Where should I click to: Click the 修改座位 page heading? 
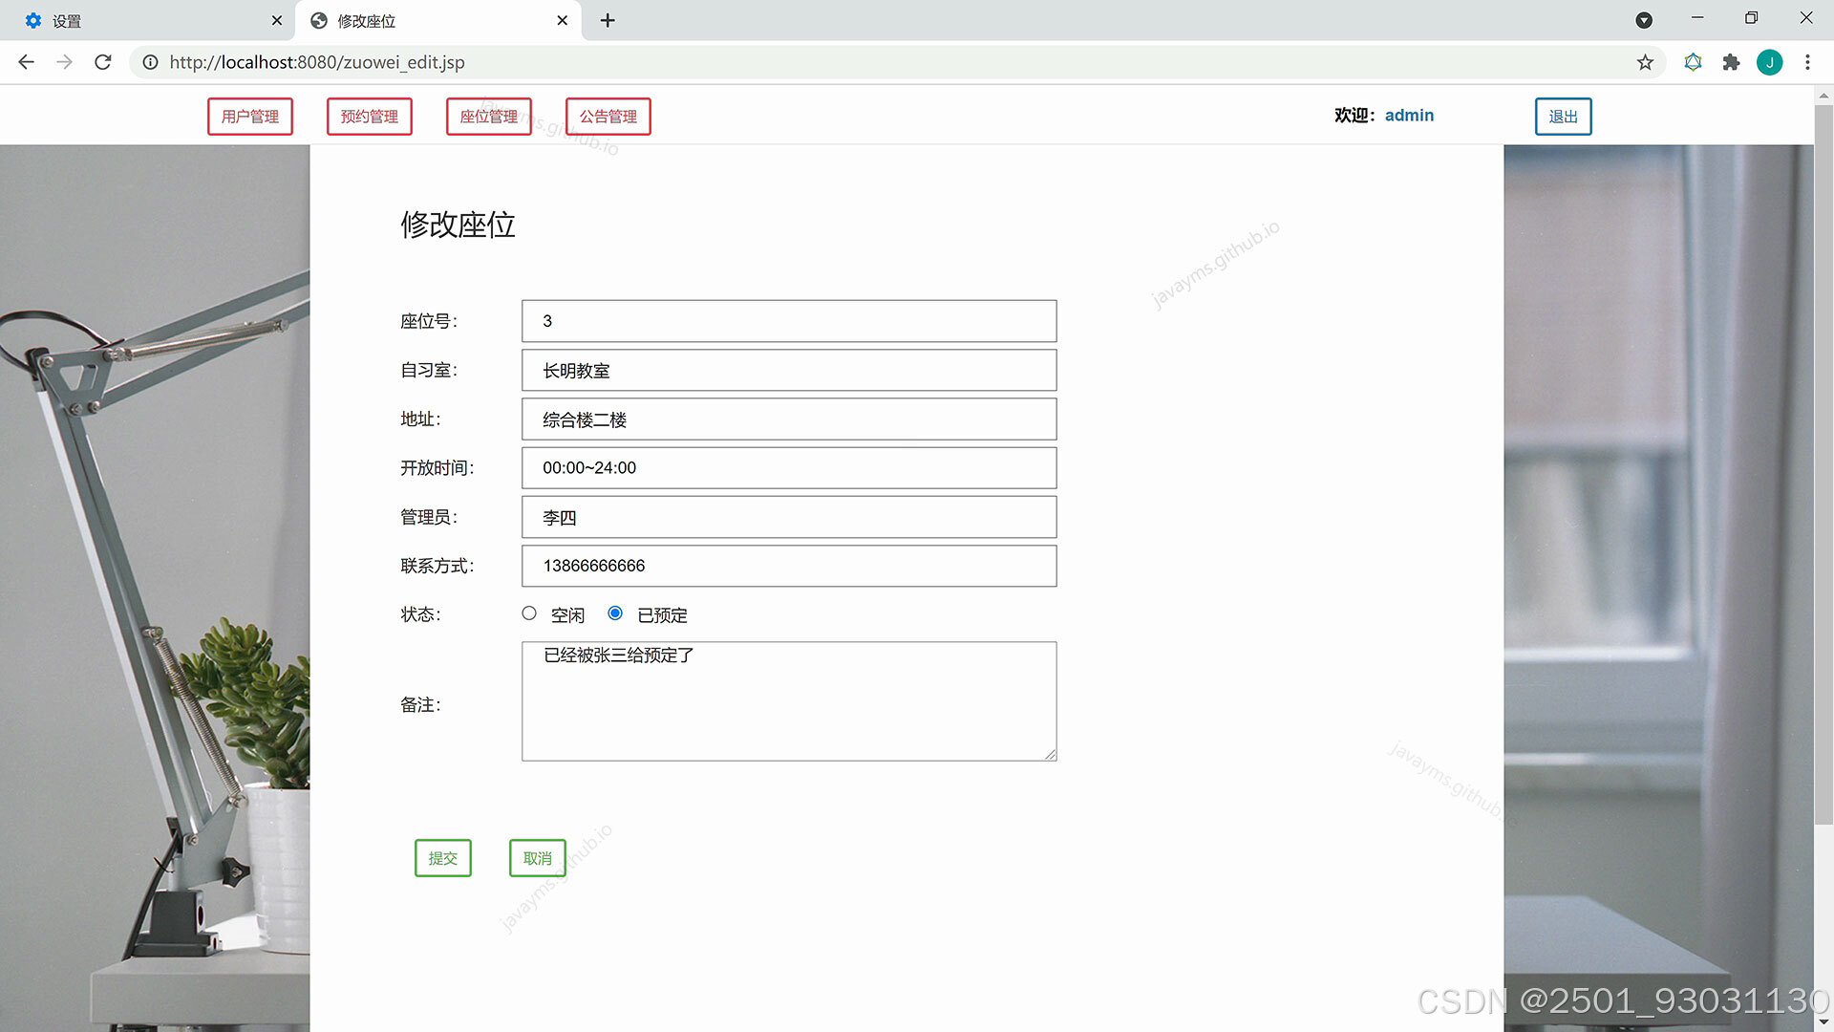pos(458,225)
